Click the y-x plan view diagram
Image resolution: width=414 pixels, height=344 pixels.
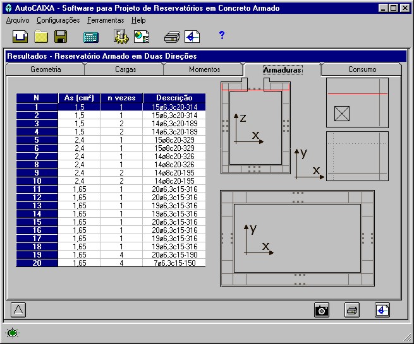click(297, 239)
